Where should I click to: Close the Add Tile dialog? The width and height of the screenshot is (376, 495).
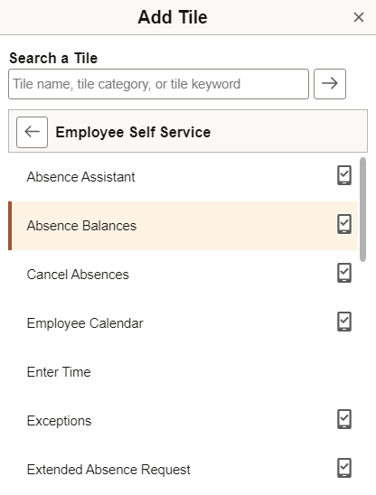[x=359, y=17]
